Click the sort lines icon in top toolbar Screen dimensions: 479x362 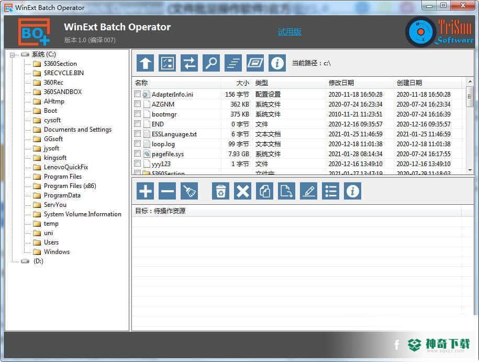coord(233,63)
